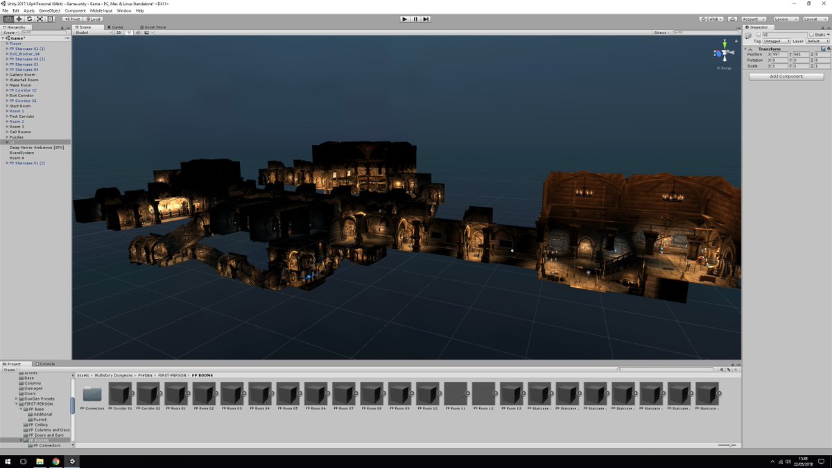The height and width of the screenshot is (468, 832).
Task: Click Unity icon in taskbar
Action: pos(72,461)
